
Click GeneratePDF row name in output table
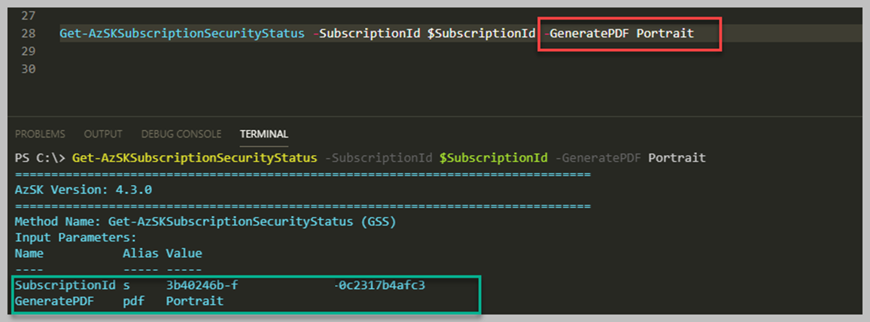coord(54,302)
